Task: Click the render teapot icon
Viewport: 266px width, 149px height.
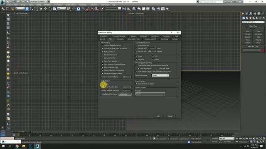Action: point(167,9)
